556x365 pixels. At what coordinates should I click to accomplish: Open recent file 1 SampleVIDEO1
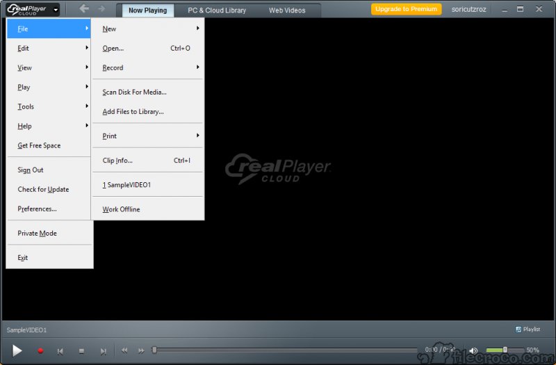coord(148,185)
